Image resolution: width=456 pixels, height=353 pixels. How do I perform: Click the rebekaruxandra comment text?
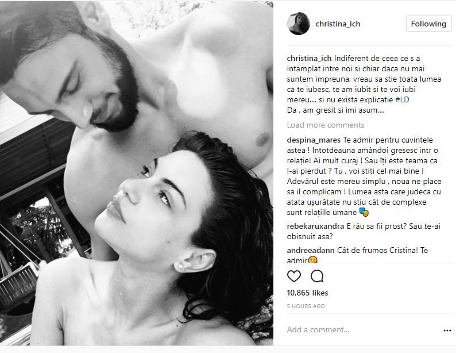coord(364,231)
